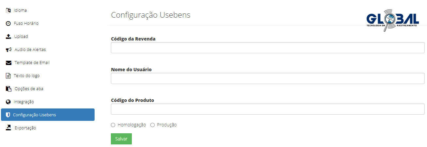Open the Fuso Horário settings entry
The width and height of the screenshot is (427, 147).
26,24
